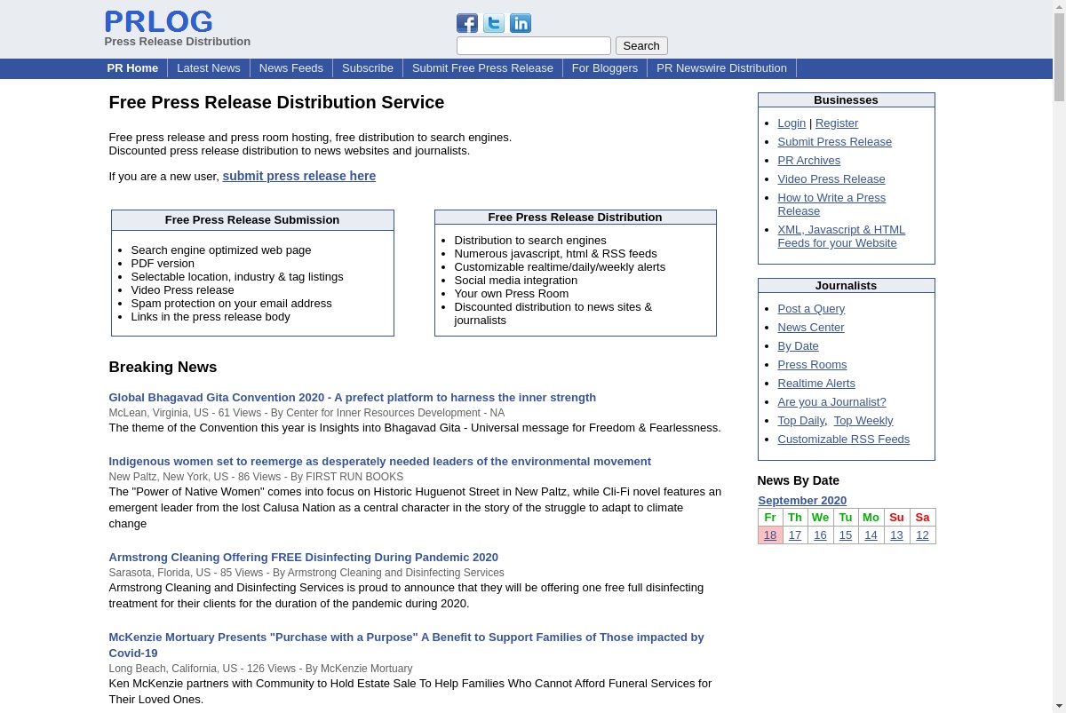
Task: Click the PRLOG logo
Action: coord(158,22)
